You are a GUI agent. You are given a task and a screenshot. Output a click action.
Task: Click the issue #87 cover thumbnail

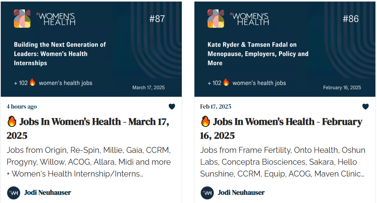[91, 49]
